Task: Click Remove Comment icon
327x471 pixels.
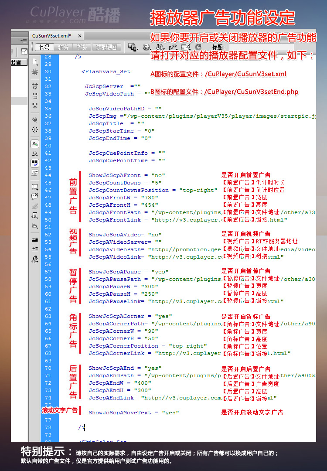Action: click(35, 196)
